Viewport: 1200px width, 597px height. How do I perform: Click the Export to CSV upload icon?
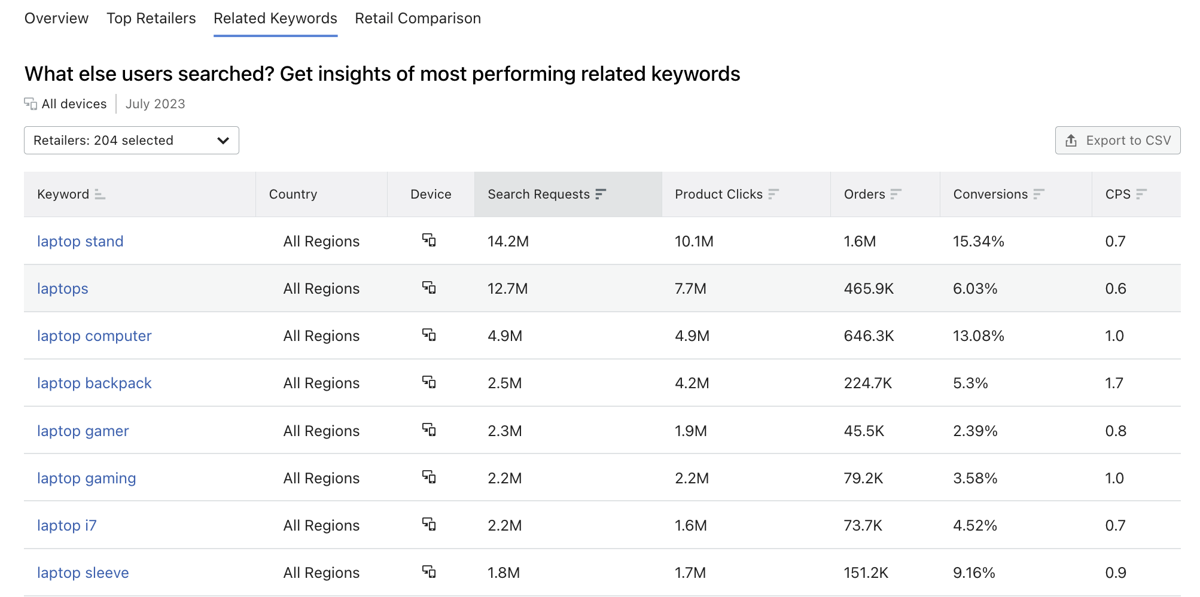point(1071,140)
